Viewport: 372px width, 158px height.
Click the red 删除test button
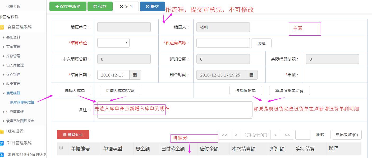point(73,135)
